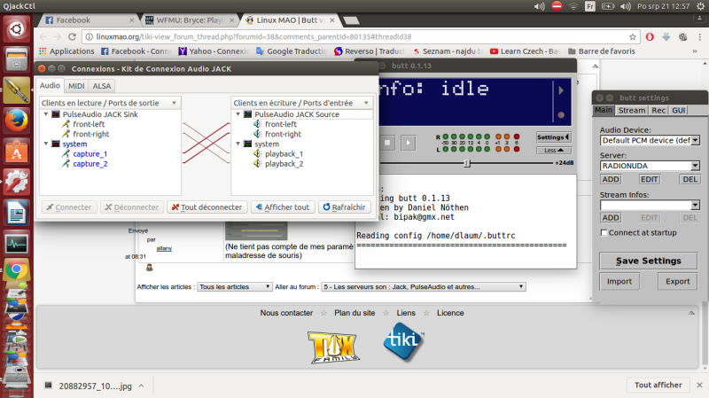Viewport: 709px width, 398px height.
Task: Click the butt play button
Action: point(408,143)
